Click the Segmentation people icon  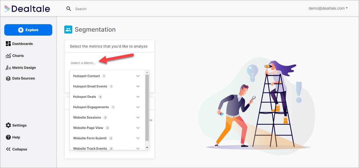68,30
